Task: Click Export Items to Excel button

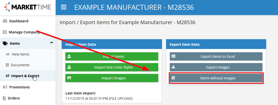Action: tap(216, 57)
